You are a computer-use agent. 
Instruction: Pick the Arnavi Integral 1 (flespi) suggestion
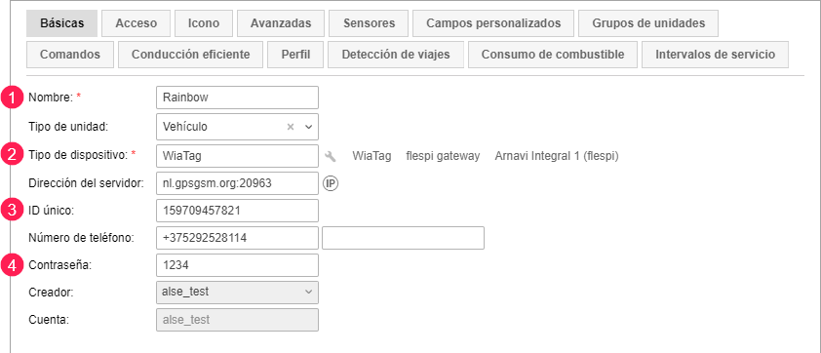[557, 156]
